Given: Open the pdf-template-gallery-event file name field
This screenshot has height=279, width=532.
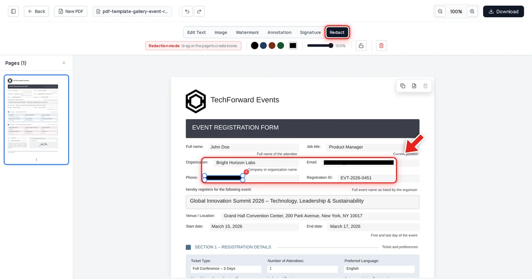Looking at the screenshot, I should pyautogui.click(x=132, y=12).
